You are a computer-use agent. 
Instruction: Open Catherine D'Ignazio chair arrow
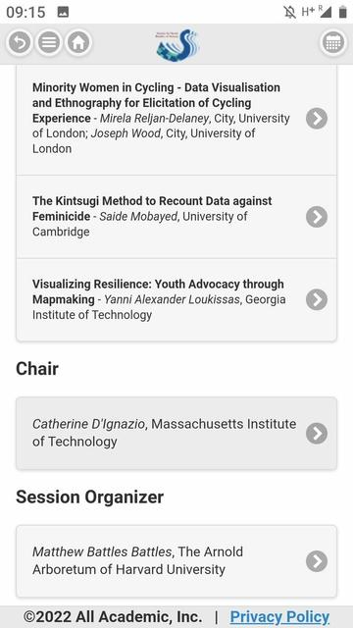(317, 433)
